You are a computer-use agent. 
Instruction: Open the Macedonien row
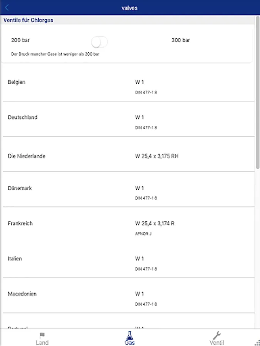click(22, 294)
